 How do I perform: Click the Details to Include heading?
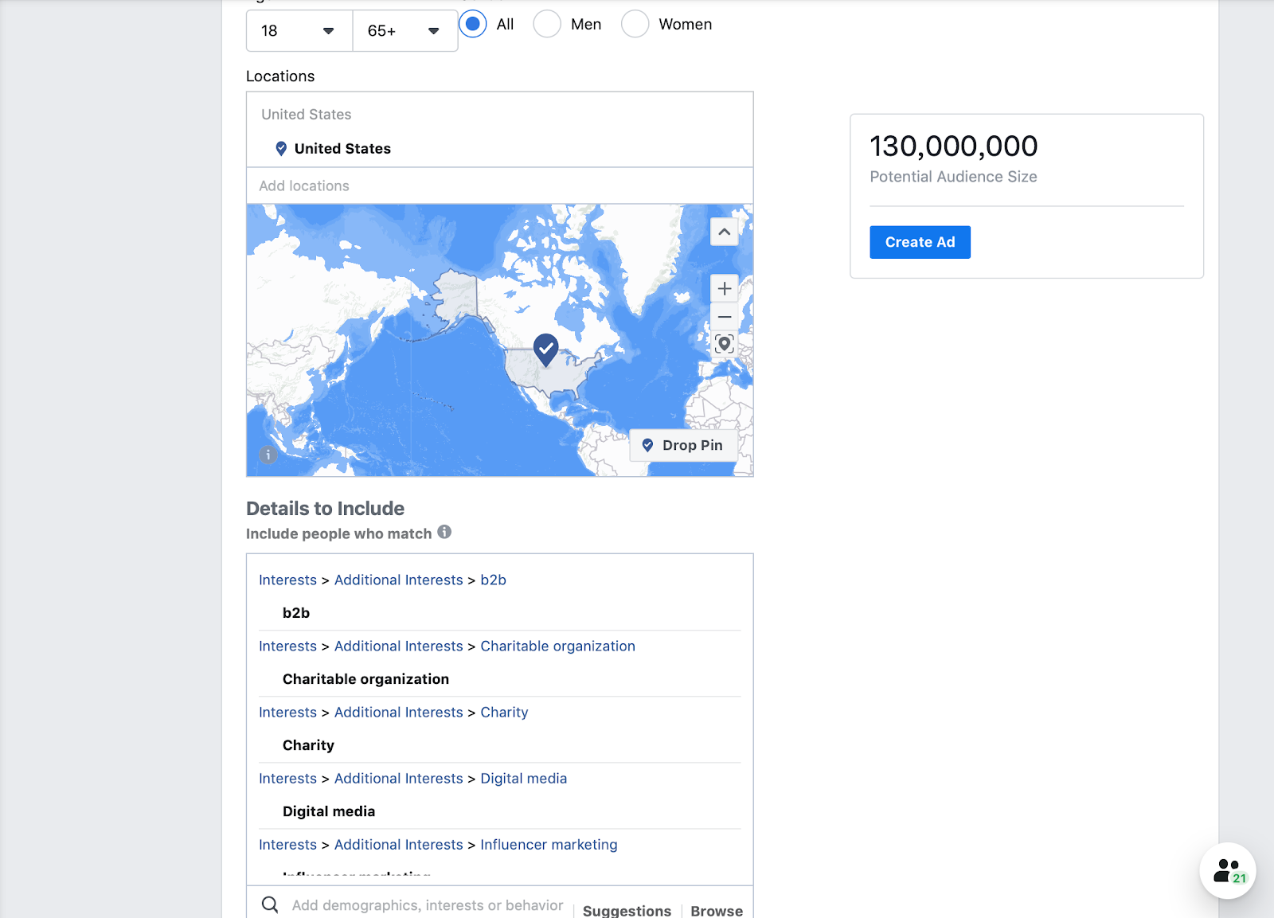(325, 508)
